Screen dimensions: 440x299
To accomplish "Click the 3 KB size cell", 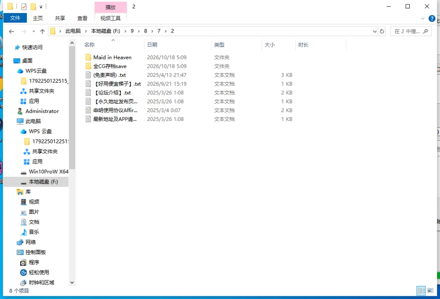I will click(287, 75).
